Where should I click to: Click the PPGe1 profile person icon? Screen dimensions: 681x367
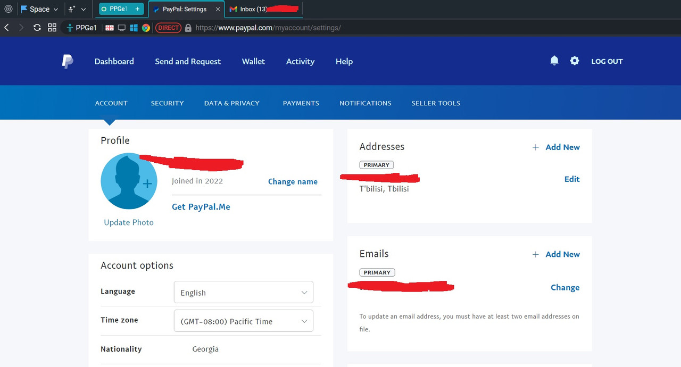point(69,28)
